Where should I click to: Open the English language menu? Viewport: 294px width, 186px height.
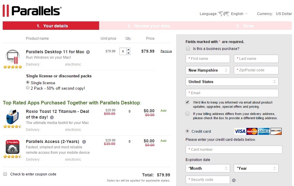pos(239,14)
